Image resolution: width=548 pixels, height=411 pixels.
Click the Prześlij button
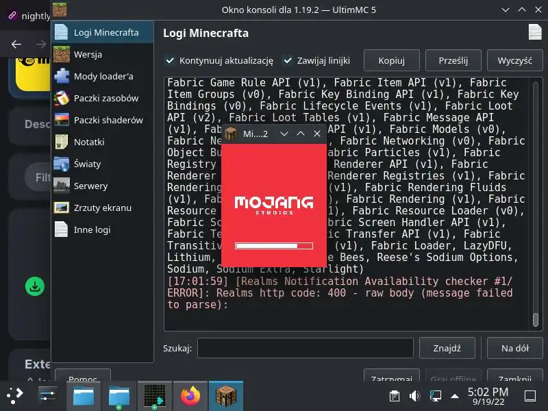click(453, 60)
